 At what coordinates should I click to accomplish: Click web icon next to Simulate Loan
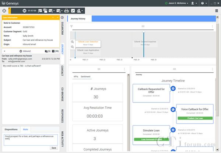click(x=173, y=130)
